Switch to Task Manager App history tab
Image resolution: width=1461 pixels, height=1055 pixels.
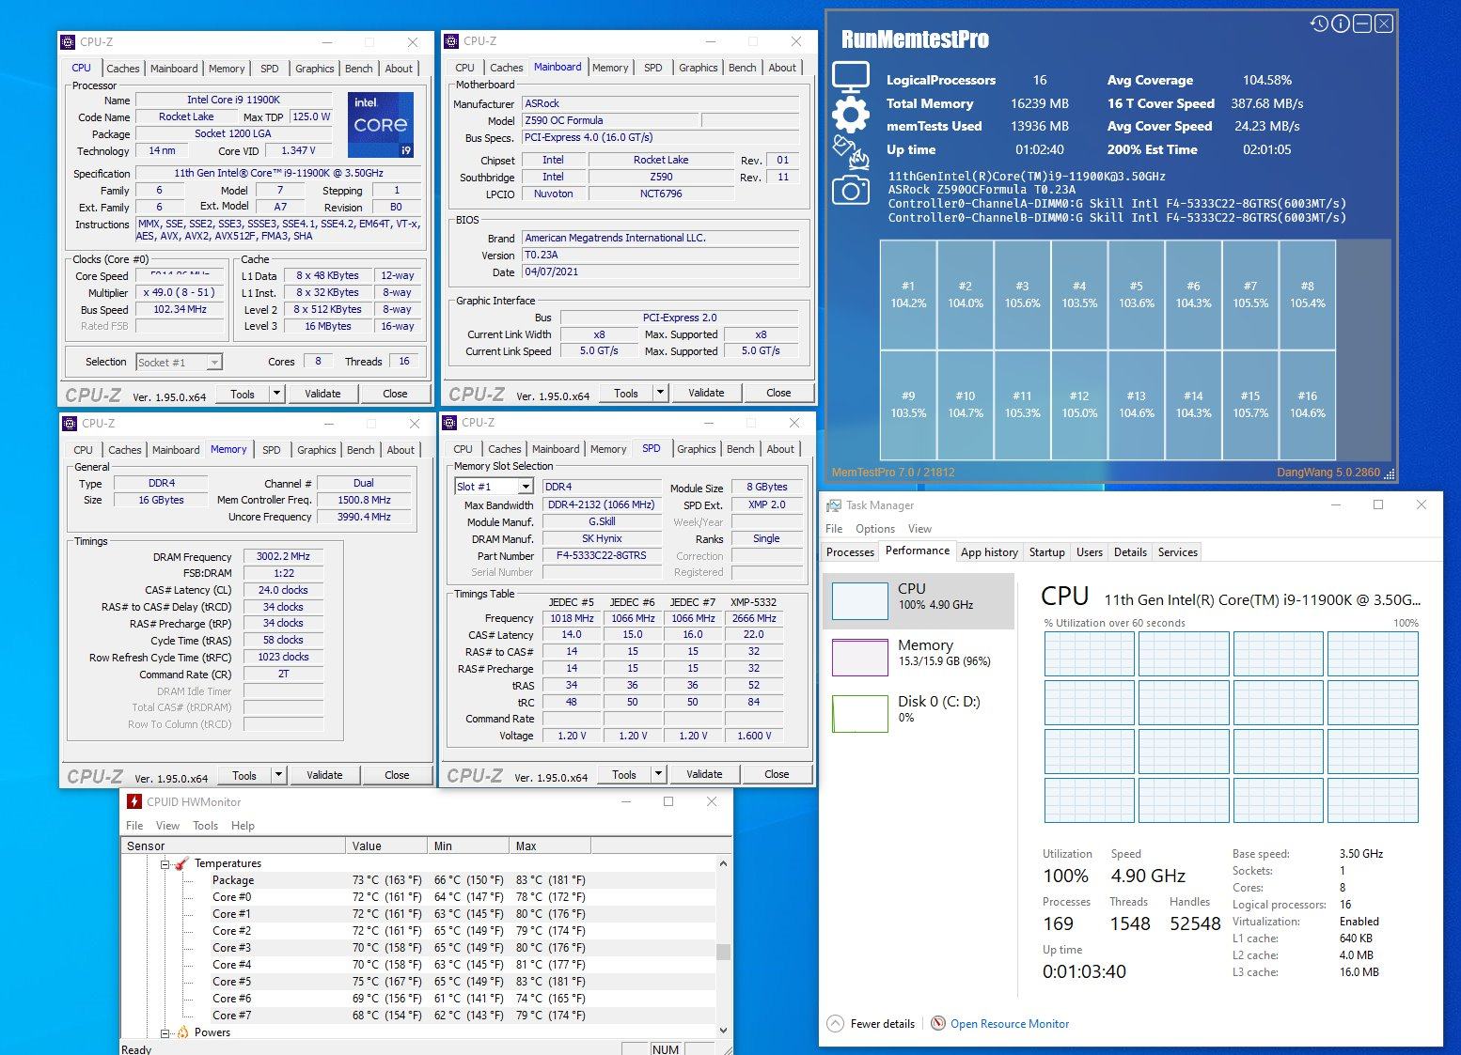point(989,552)
